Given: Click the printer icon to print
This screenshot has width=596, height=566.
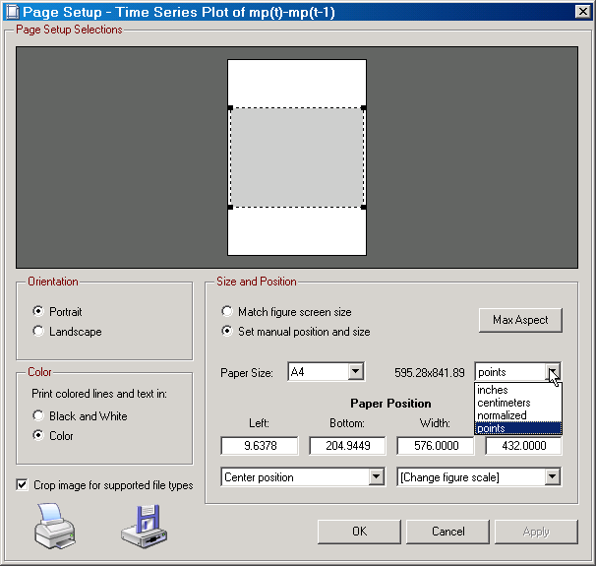Looking at the screenshot, I should coord(55,526).
